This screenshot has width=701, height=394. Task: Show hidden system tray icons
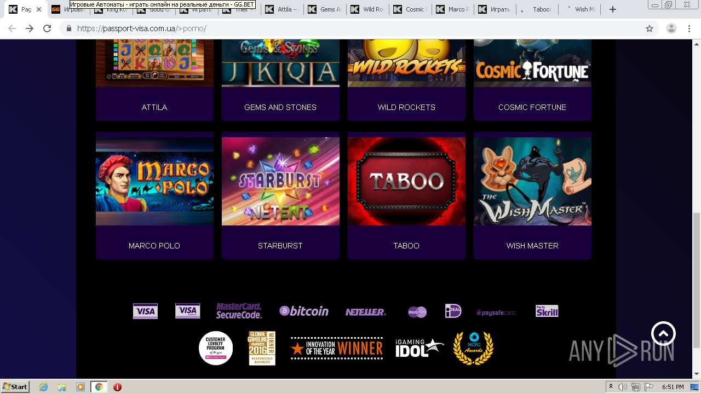tap(611, 387)
